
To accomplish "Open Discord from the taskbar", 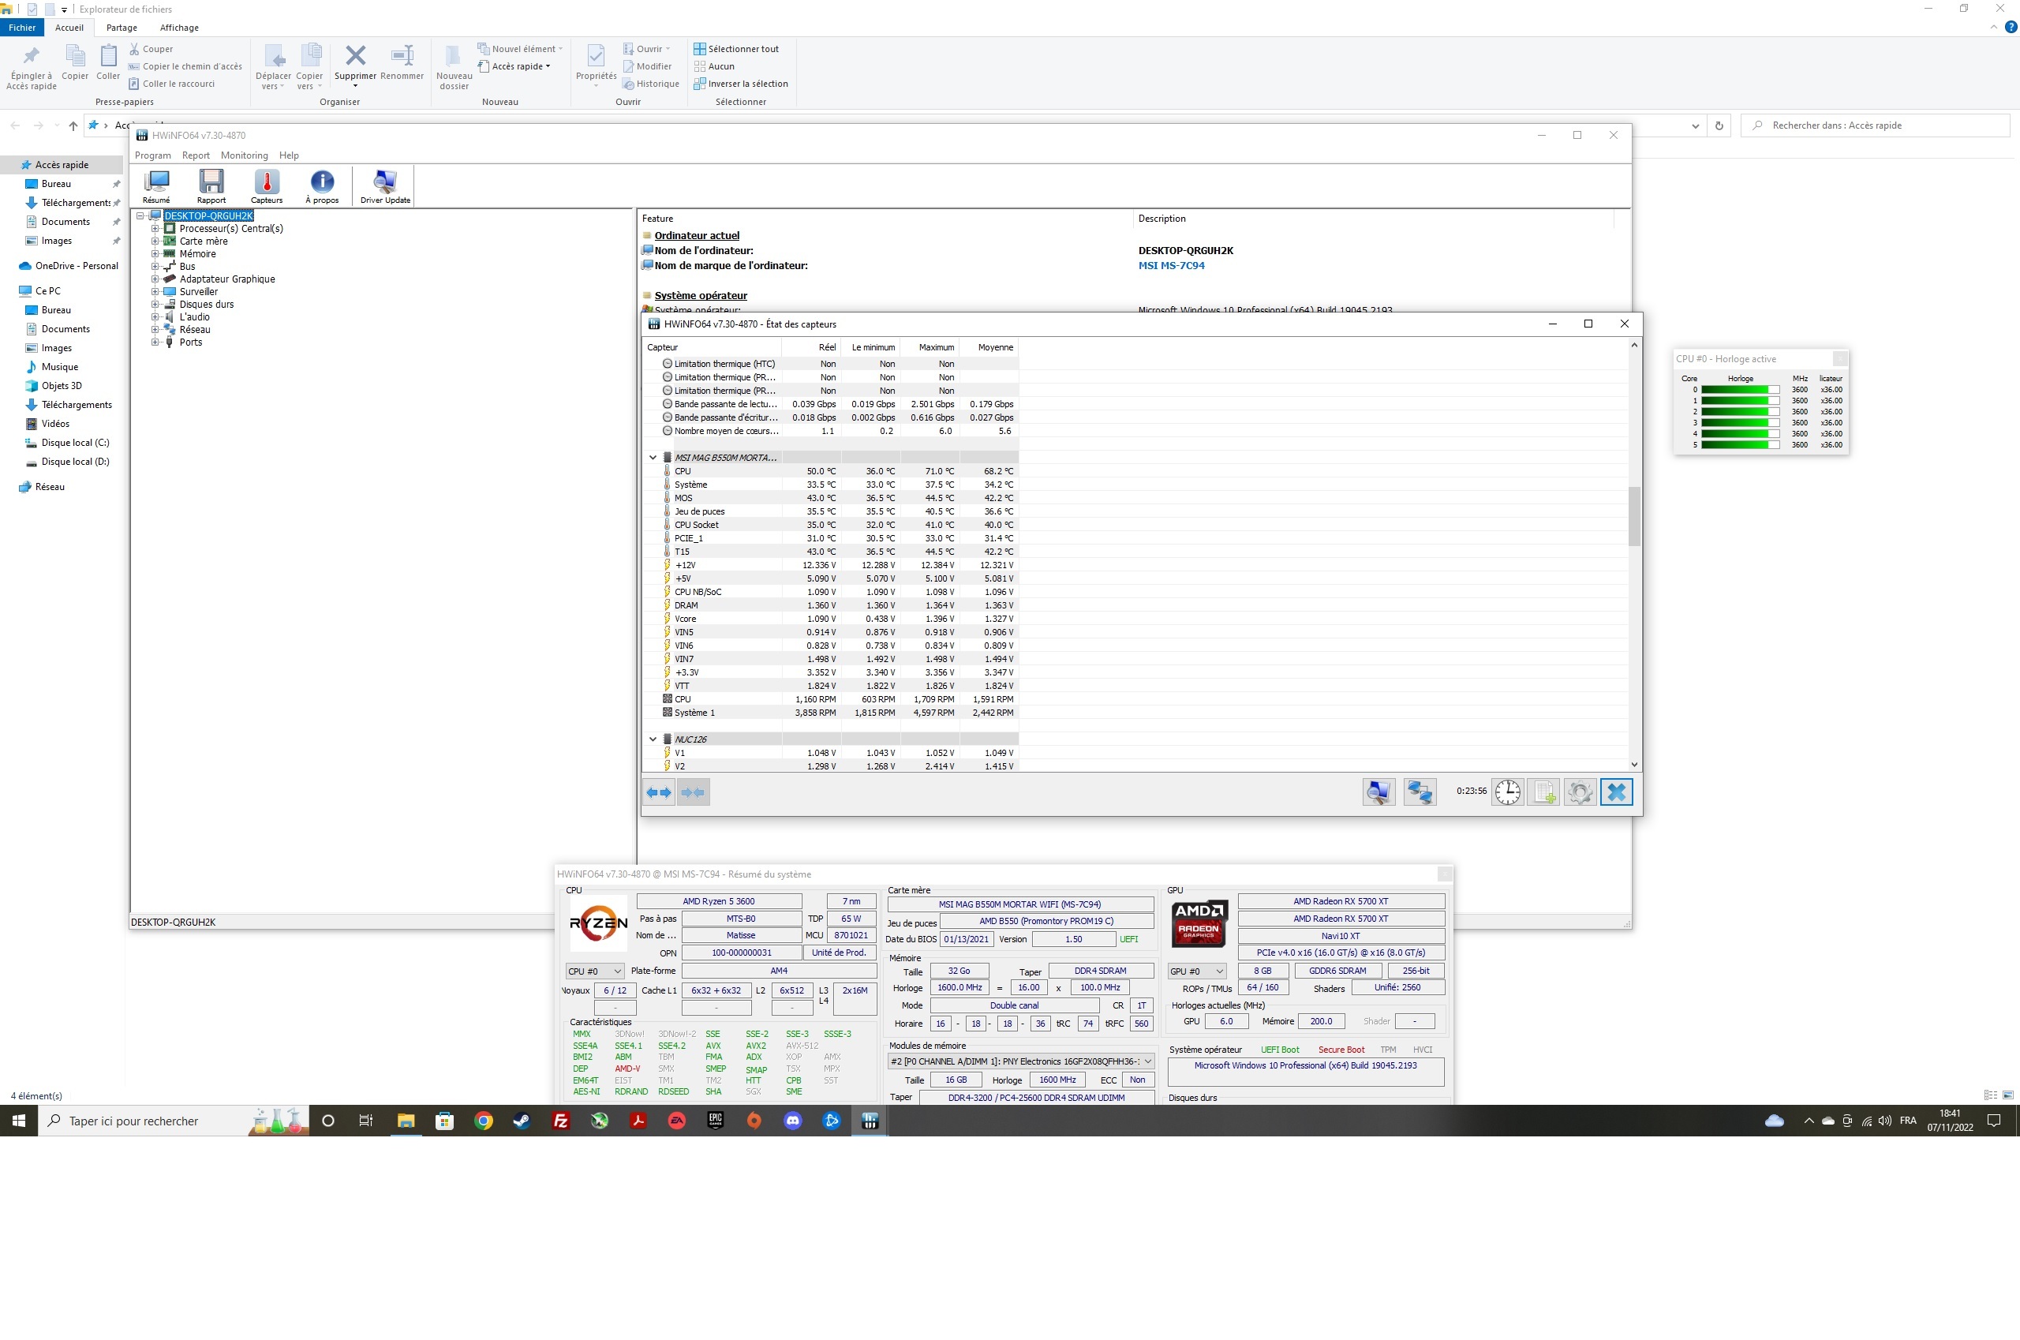I will click(x=793, y=1121).
